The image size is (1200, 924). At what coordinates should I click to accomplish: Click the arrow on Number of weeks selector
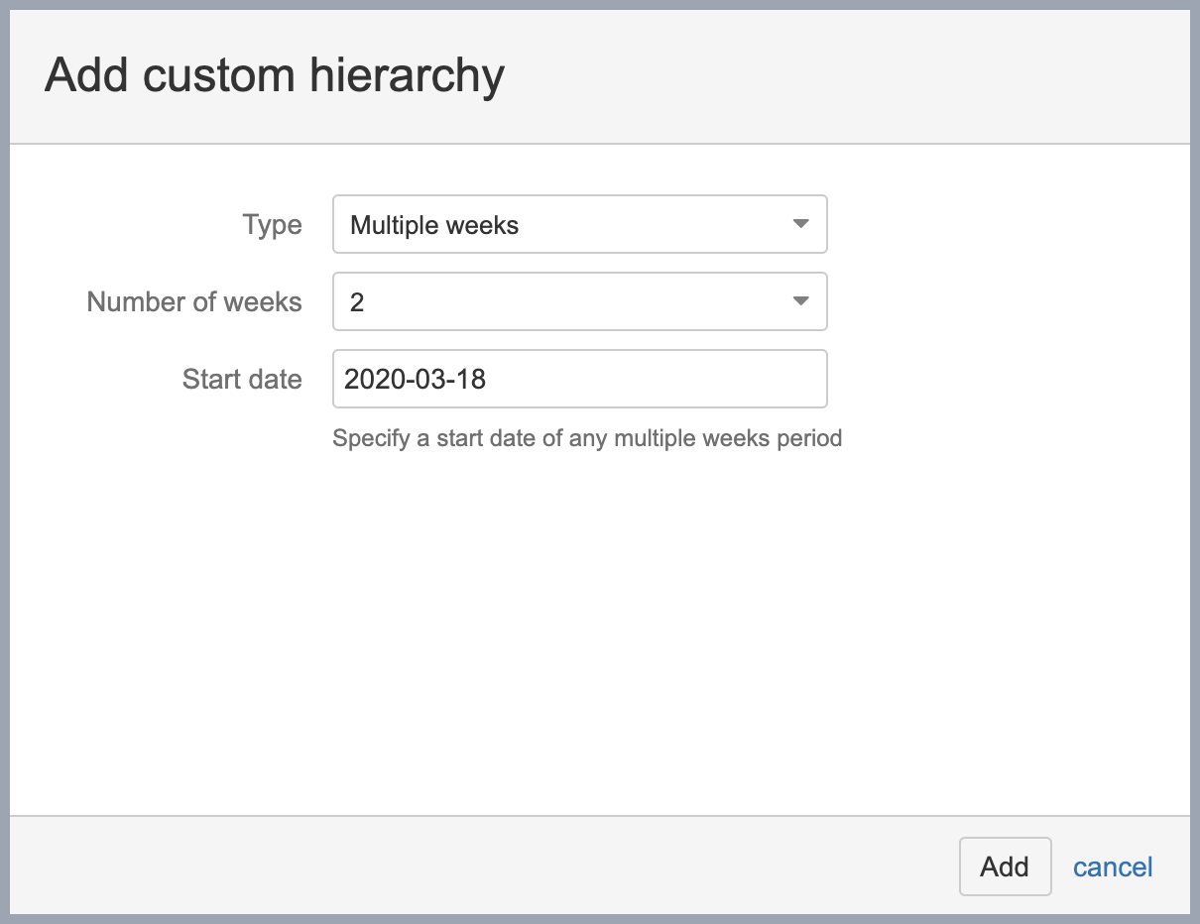click(801, 301)
